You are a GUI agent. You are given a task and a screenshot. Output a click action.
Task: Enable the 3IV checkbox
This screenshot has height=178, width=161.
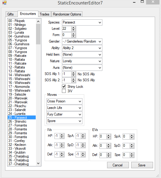click(64, 91)
